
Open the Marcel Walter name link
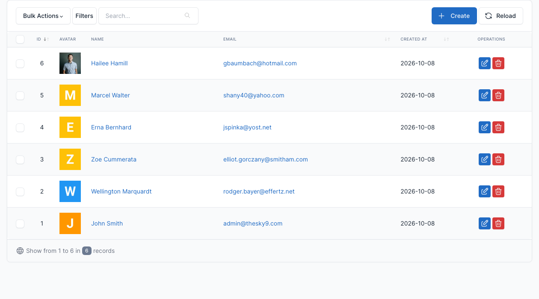tap(110, 95)
